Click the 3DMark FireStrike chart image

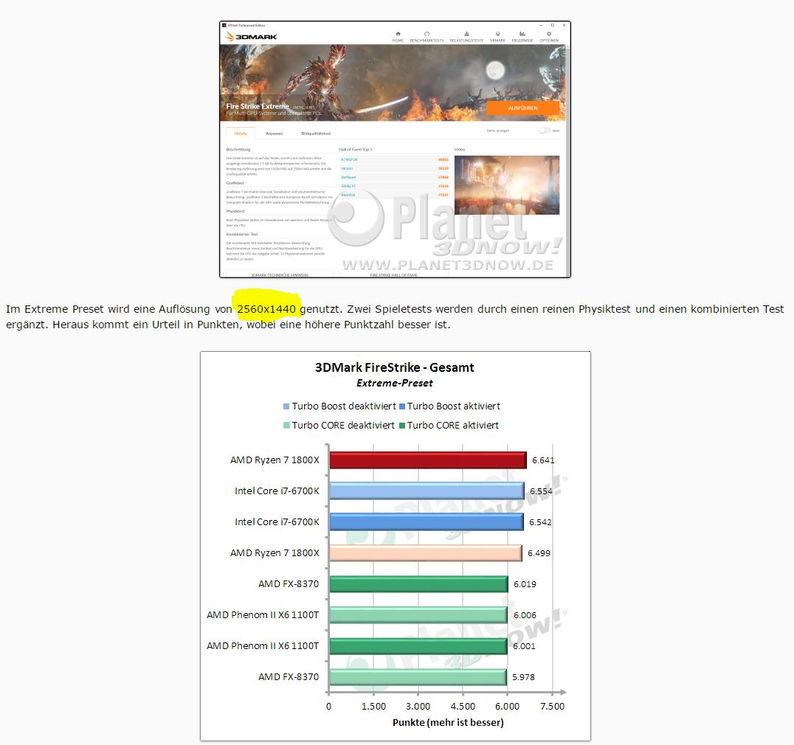[396, 546]
